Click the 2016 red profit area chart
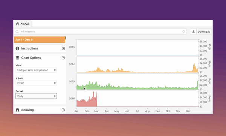 coord(87,101)
